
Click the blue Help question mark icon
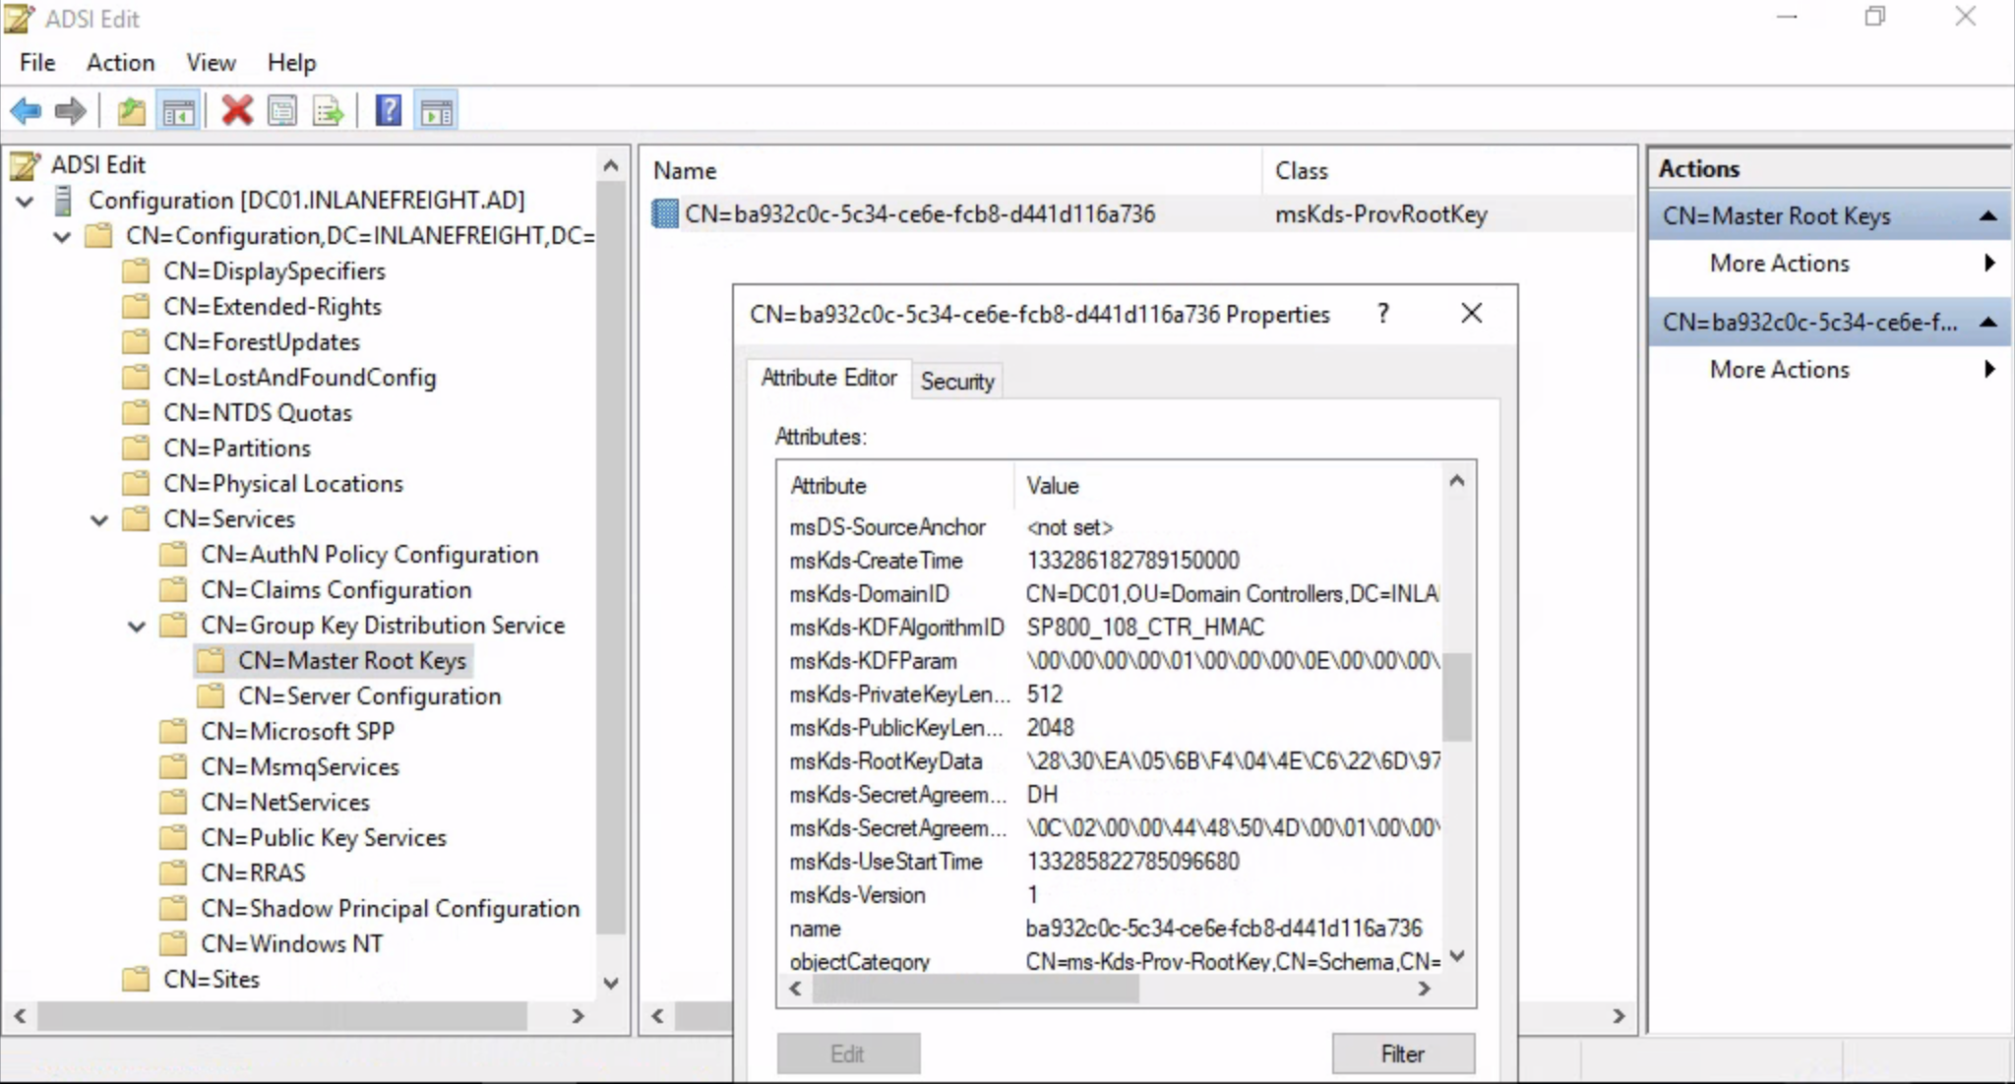pos(389,111)
